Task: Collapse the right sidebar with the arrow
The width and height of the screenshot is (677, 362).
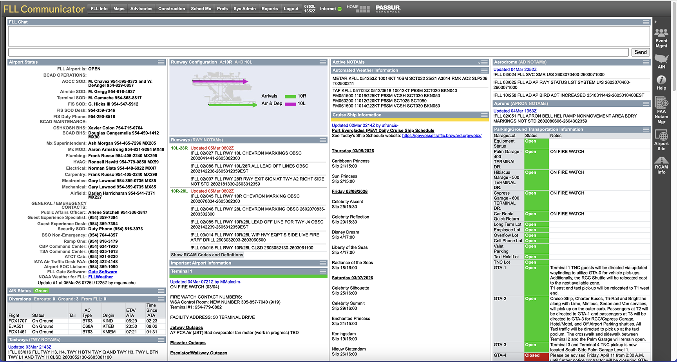Action: (x=655, y=22)
